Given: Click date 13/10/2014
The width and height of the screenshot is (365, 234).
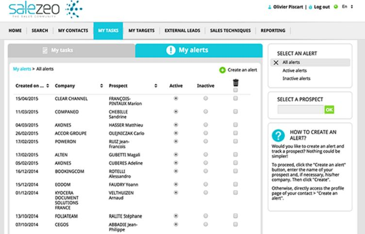Looking at the screenshot, I should coord(27,217).
